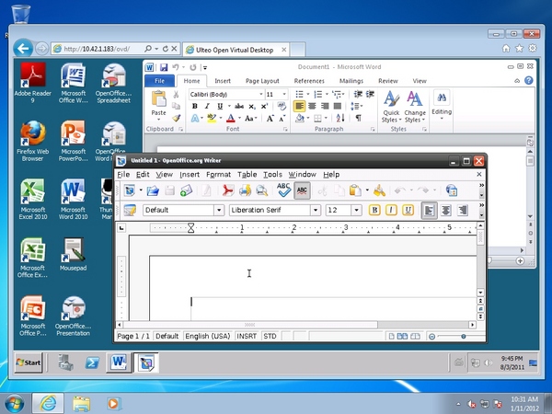Viewport: 552px width, 414px height.
Task: Expand Word Font dialog launcher
Action: (x=285, y=130)
